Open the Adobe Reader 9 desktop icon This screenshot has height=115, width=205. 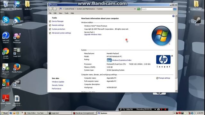(6, 100)
